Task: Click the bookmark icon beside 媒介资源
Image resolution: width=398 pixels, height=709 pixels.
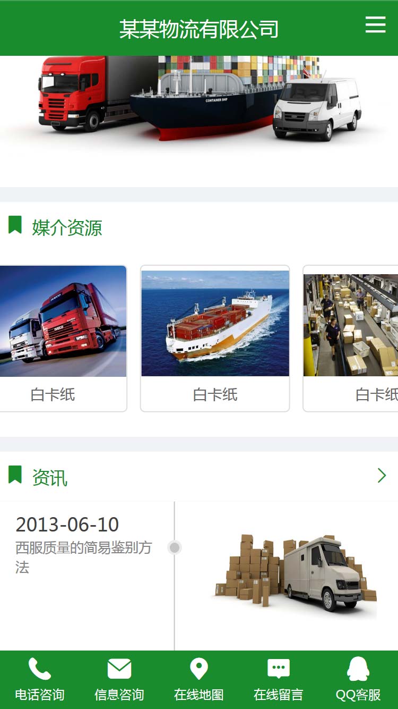Action: pyautogui.click(x=15, y=225)
